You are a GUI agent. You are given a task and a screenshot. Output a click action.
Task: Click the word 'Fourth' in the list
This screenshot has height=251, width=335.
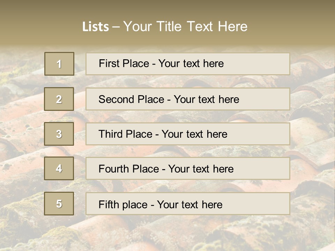(113, 169)
